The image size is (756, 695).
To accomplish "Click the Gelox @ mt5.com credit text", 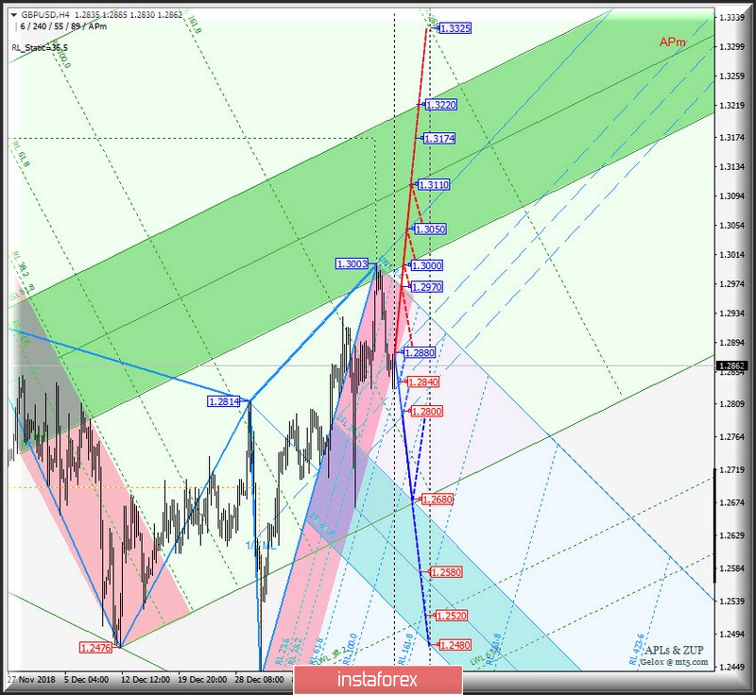I will (x=674, y=662).
